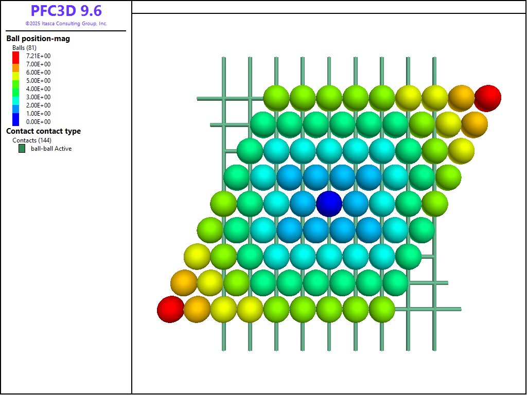Pick the yellow swatch on the color bar
The image size is (527, 395).
[x=16, y=75]
